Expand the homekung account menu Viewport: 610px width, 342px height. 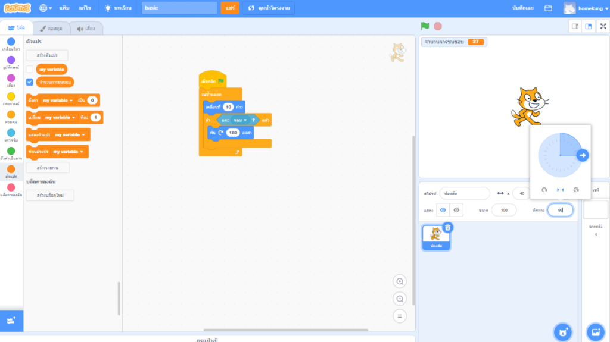pos(585,8)
